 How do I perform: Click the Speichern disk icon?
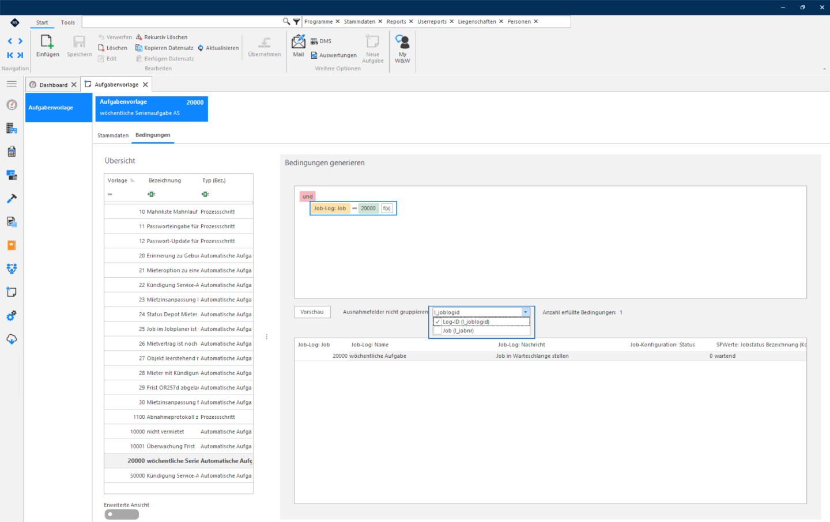[79, 42]
